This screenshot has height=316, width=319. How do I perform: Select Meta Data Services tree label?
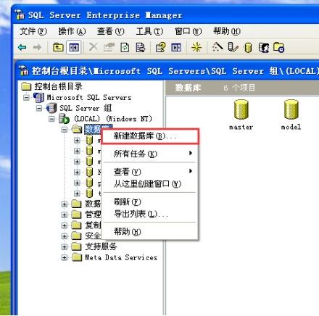(x=121, y=257)
